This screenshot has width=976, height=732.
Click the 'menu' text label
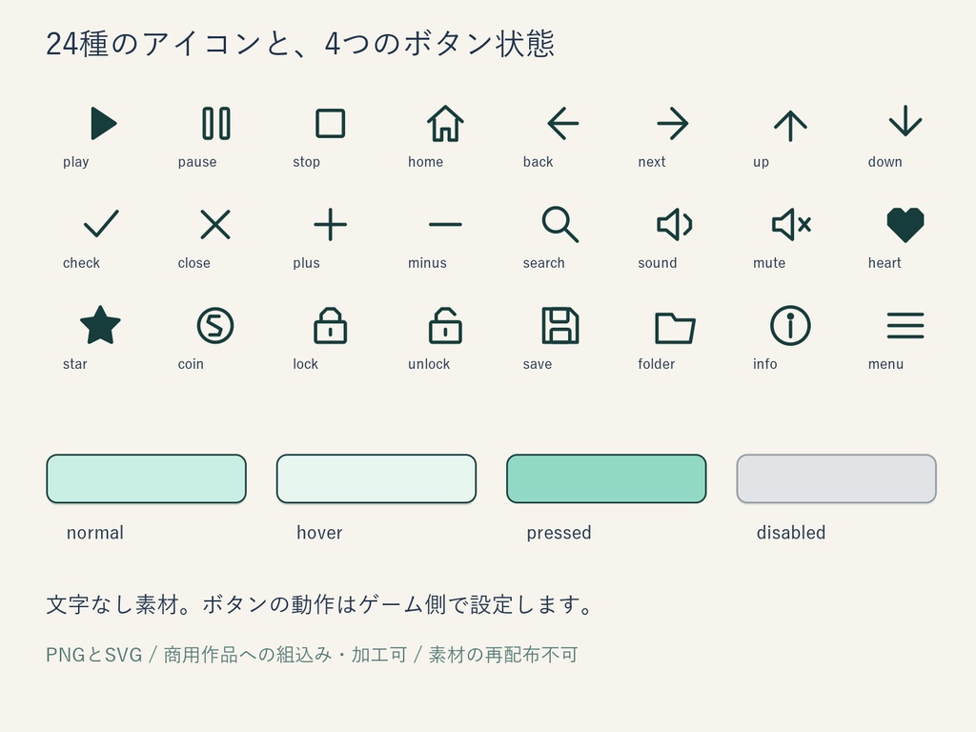[885, 364]
